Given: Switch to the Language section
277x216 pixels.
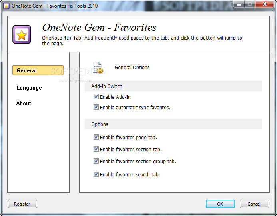Looking at the screenshot, I should point(29,88).
